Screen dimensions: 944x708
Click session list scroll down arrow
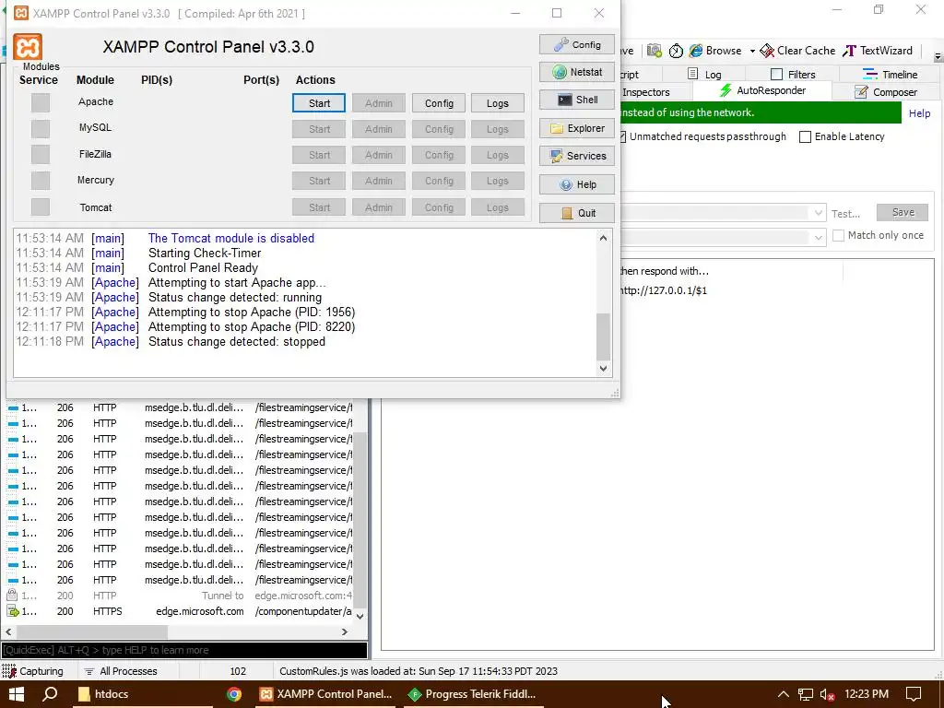[360, 616]
